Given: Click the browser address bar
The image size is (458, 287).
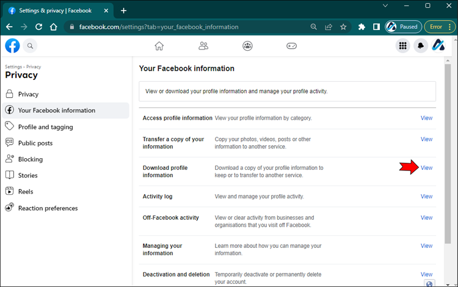Looking at the screenshot, I should [183, 27].
